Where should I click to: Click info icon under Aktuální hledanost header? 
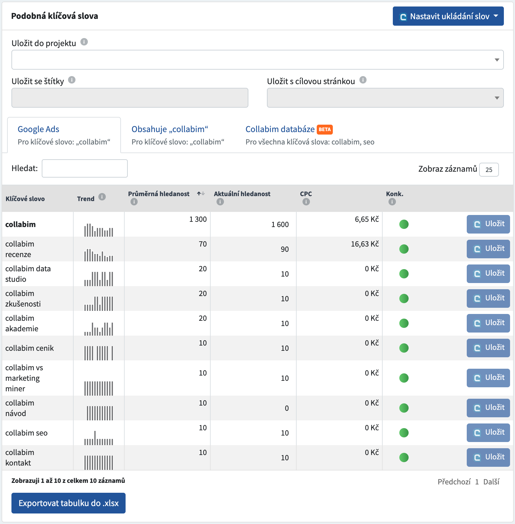pos(220,202)
